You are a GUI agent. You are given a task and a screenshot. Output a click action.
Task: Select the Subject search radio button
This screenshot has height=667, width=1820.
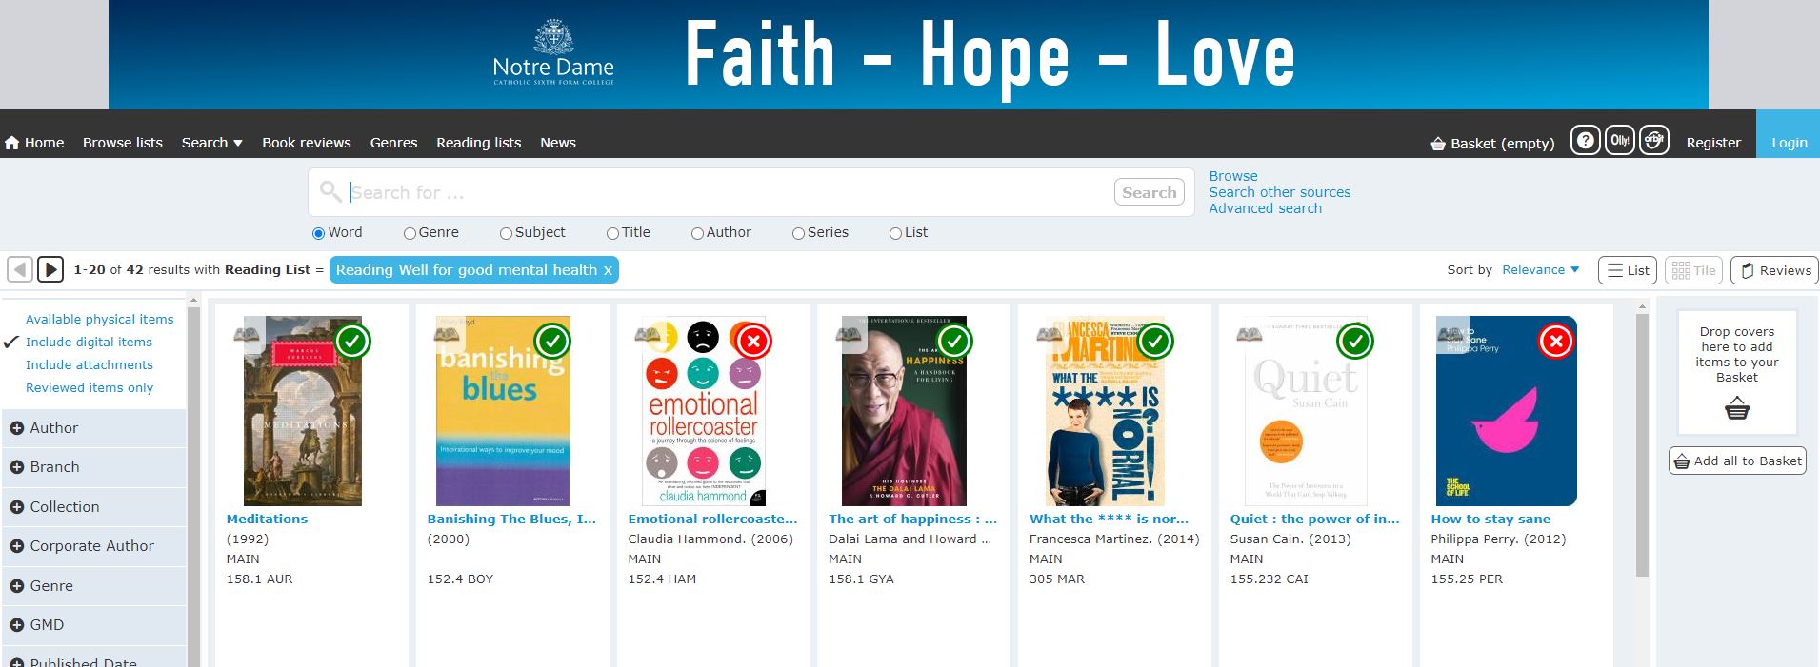tap(507, 233)
